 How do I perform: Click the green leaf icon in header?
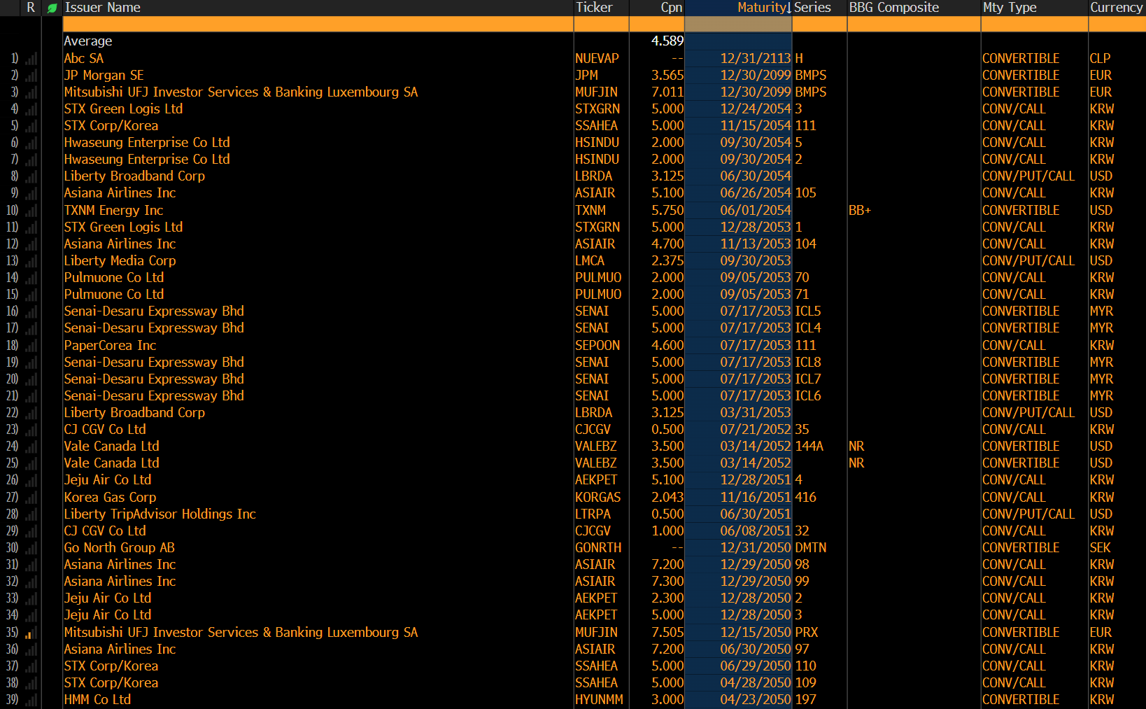tap(52, 8)
